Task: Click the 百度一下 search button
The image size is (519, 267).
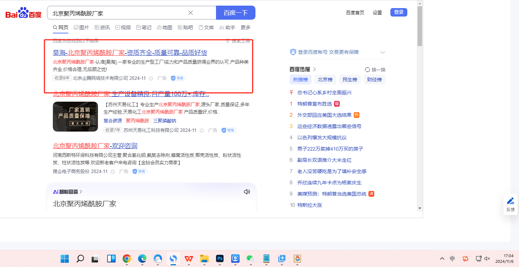Action: coord(236,13)
